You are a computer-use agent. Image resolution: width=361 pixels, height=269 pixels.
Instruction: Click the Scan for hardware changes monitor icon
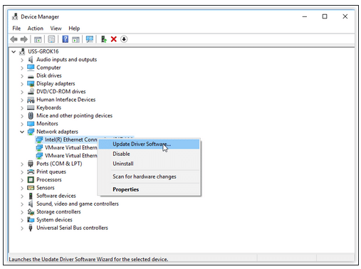[x=90, y=39]
